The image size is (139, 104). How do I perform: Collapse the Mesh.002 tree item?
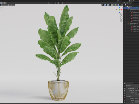(x=129, y=11)
